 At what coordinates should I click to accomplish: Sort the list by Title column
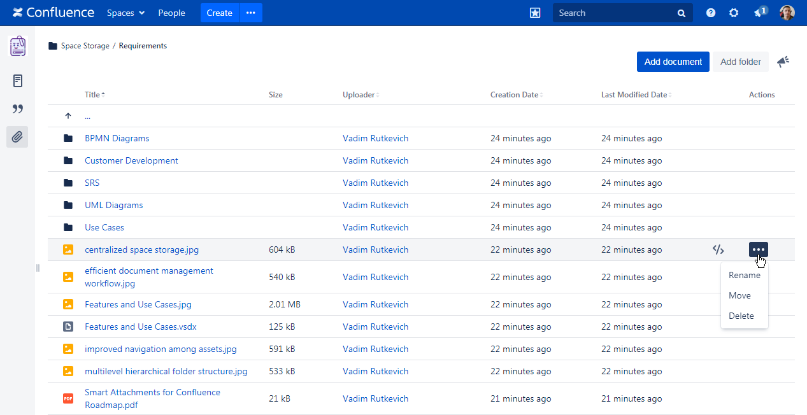[93, 95]
